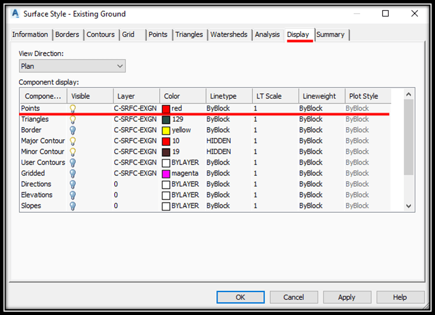Image resolution: width=435 pixels, height=315 pixels.
Task: Click the ByBlock linetype for User Contours
Action: [x=218, y=163]
